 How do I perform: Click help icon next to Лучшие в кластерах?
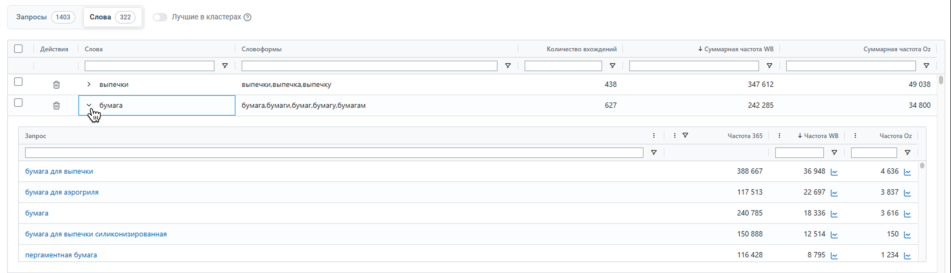pos(248,17)
